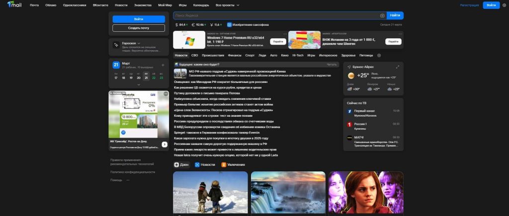Click the euro exchange rate 92,46
The height and width of the screenshot is (216, 509).
pyautogui.click(x=199, y=25)
